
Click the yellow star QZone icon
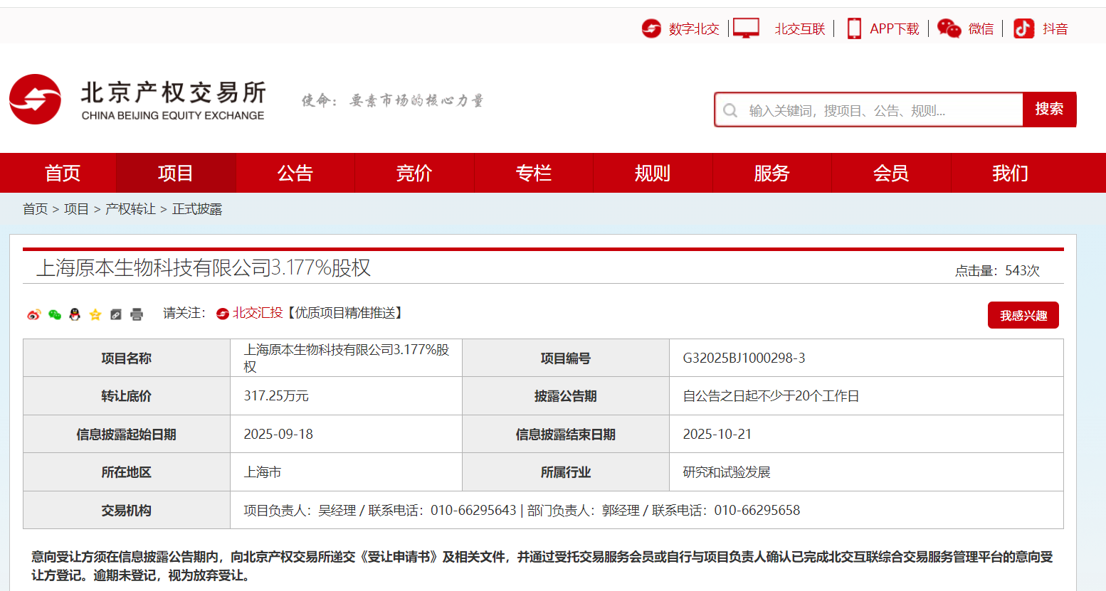(x=95, y=314)
